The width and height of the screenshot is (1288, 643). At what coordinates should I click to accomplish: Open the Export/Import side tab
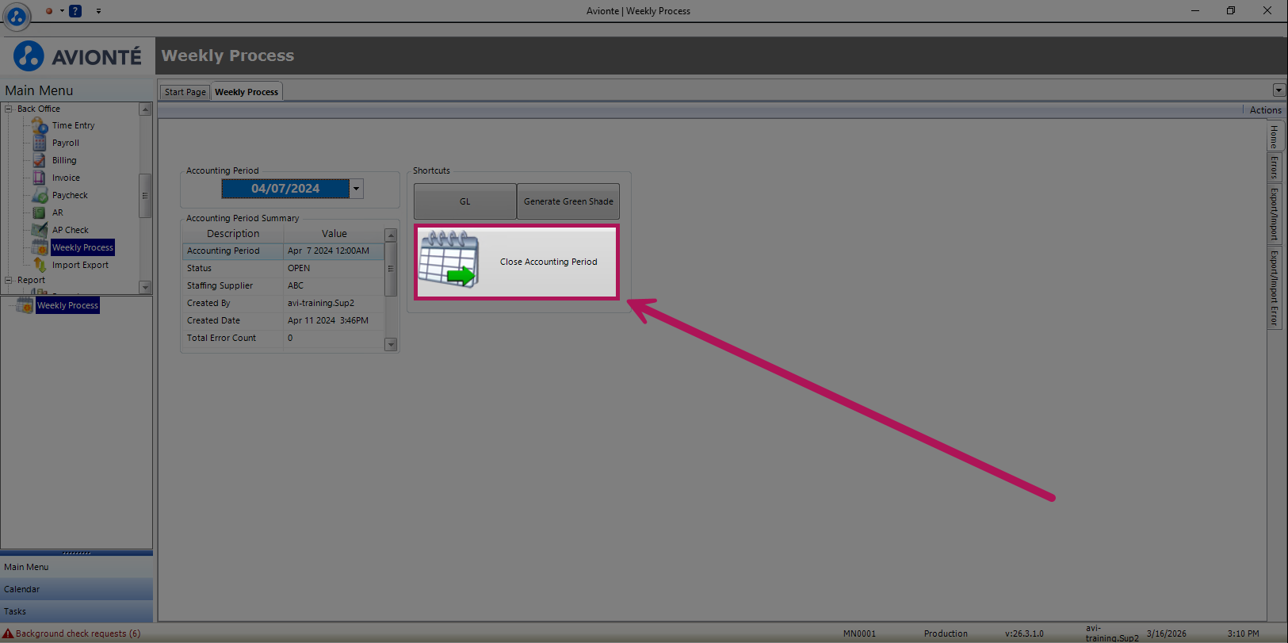pyautogui.click(x=1275, y=214)
